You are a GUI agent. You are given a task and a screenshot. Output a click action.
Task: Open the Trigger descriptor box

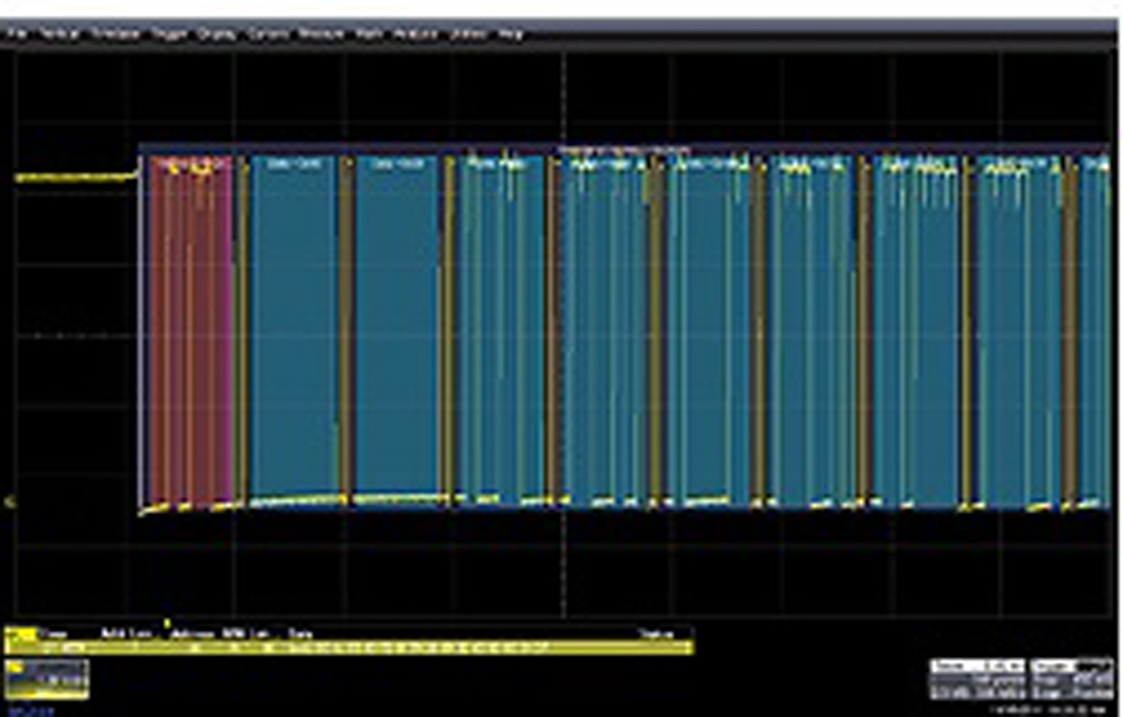1072,680
